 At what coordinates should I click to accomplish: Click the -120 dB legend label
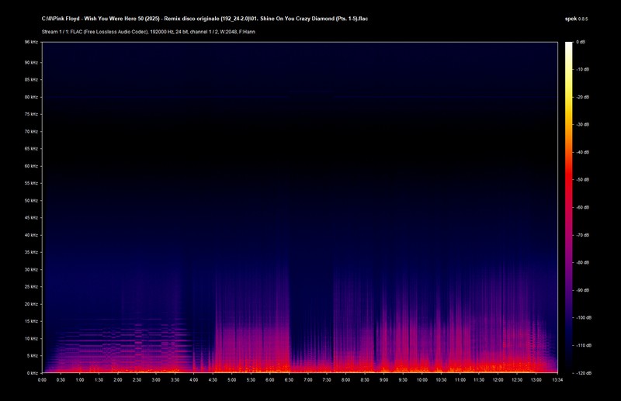tap(582, 372)
